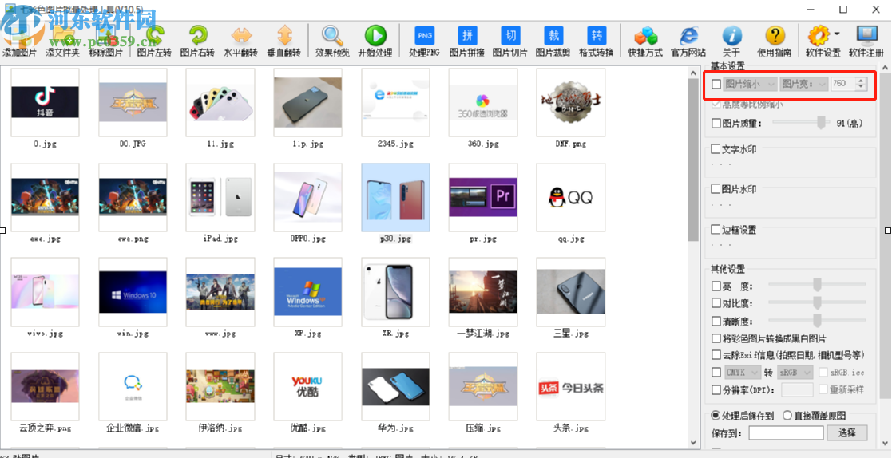Image resolution: width=892 pixels, height=458 pixels.
Task: Check 将彩色图片转换成黑白图片 option
Action: coord(716,338)
